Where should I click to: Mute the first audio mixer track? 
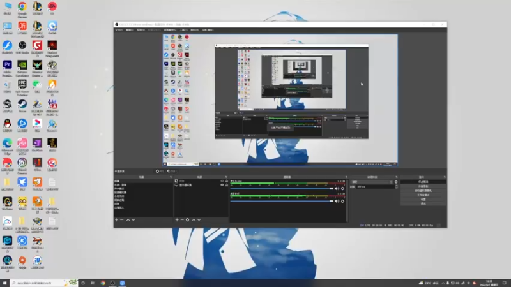coord(337,189)
